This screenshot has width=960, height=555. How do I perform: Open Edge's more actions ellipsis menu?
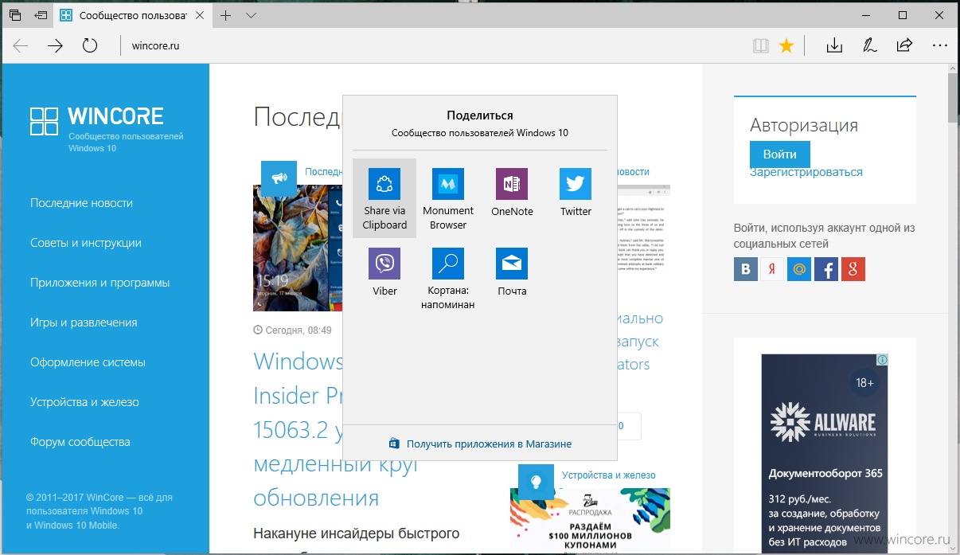tap(939, 45)
